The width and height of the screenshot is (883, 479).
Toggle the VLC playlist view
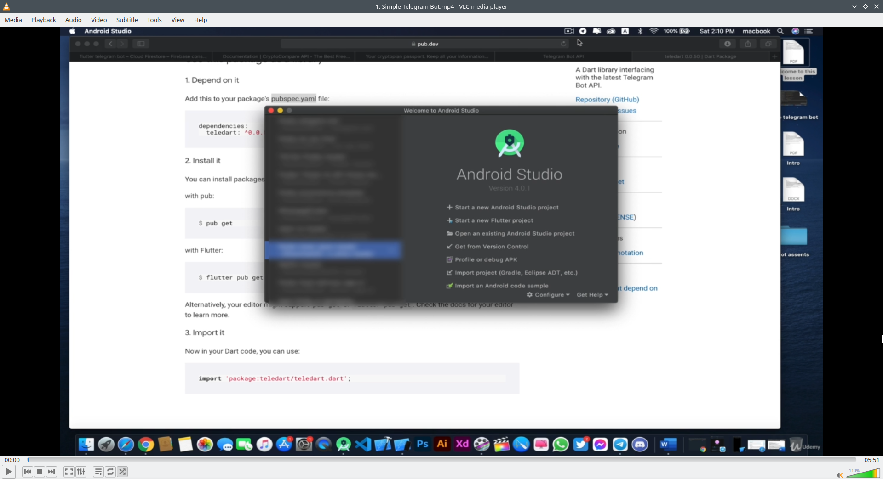point(98,472)
